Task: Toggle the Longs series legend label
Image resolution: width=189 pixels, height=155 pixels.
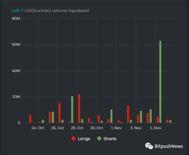Action: (84, 139)
